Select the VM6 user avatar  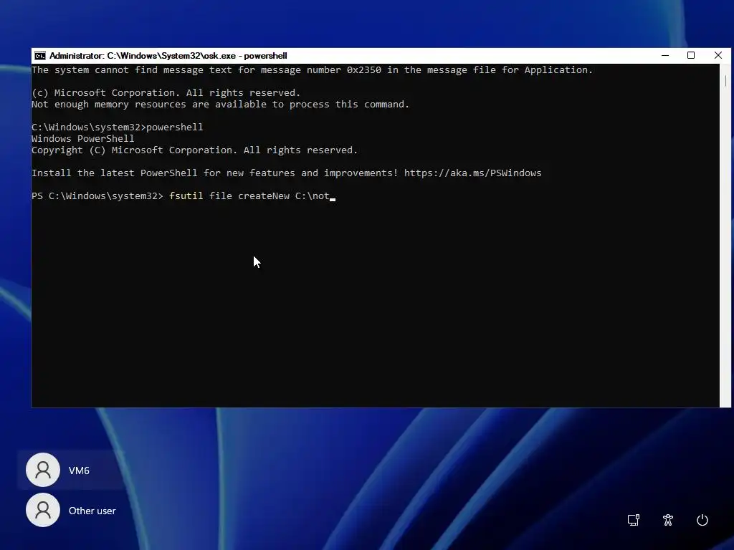coord(42,470)
